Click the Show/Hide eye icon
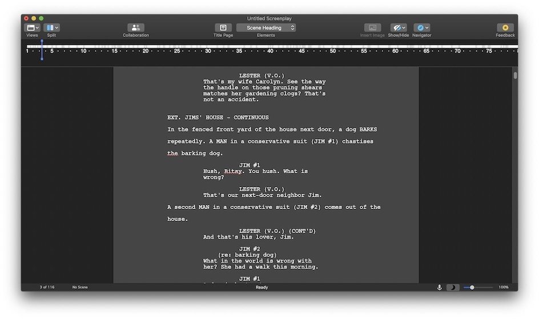 pos(396,27)
